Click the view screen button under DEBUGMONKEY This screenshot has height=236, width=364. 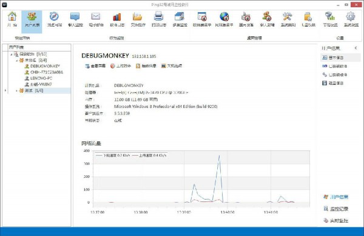[x=95, y=66]
